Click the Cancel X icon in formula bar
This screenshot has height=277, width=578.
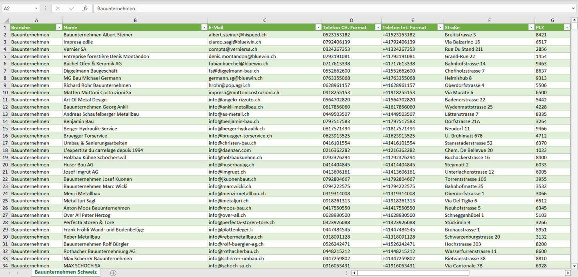click(58, 8)
